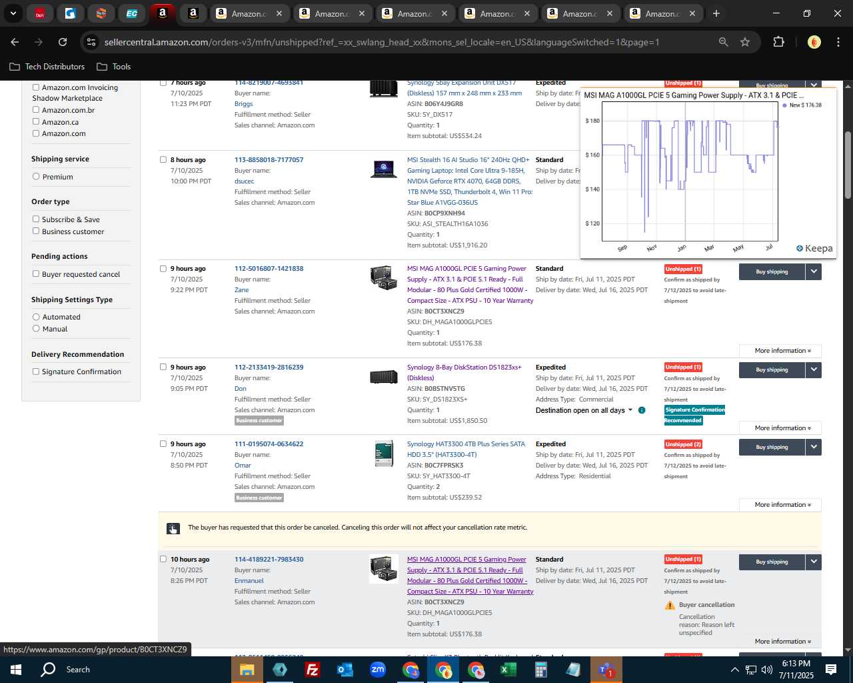This screenshot has width=853, height=683.
Task: Open a new browser tab
Action: [716, 13]
